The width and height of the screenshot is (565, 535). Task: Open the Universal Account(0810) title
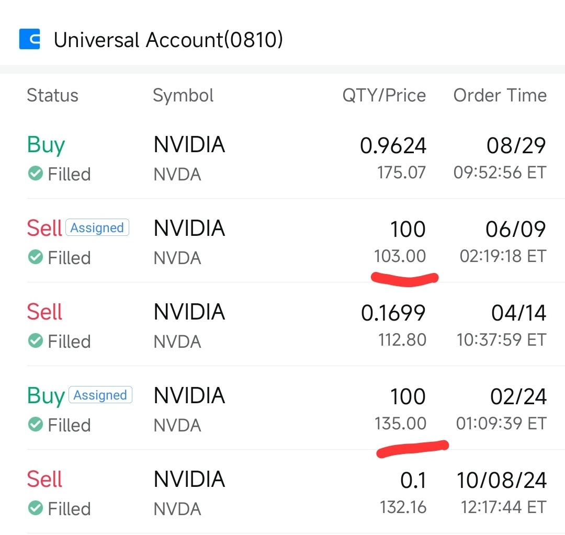168,39
